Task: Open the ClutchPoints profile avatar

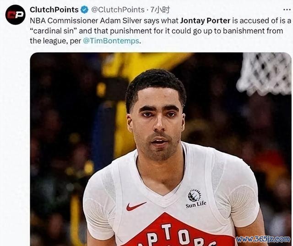Action: (x=15, y=15)
